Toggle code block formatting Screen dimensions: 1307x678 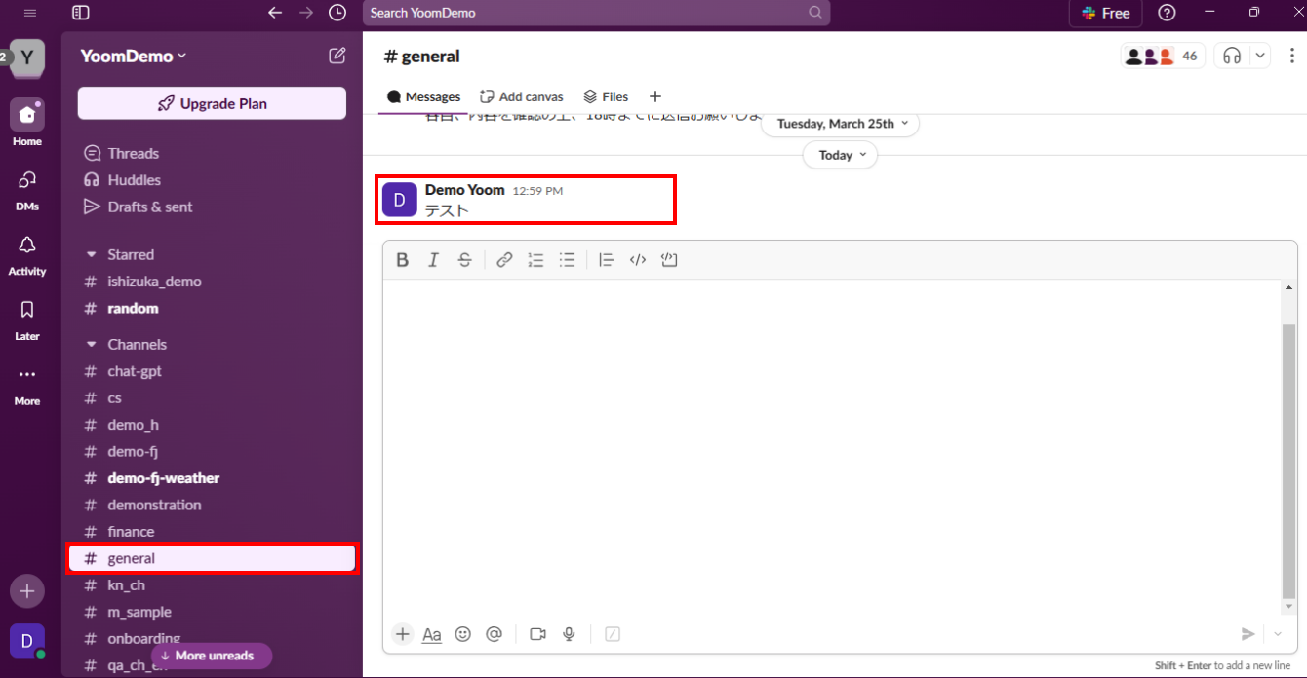click(669, 260)
